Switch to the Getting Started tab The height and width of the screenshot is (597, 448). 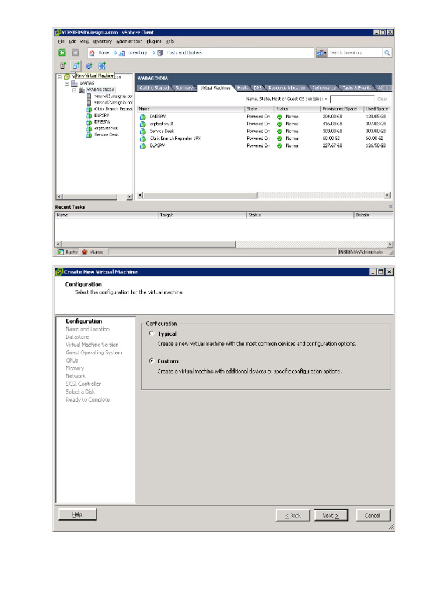pos(154,88)
